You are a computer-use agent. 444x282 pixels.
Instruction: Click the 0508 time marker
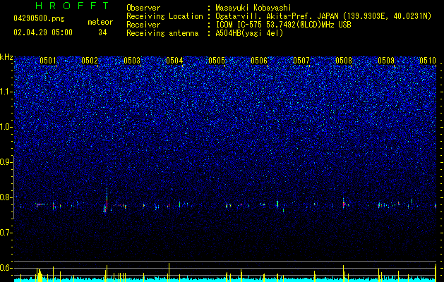click(344, 61)
